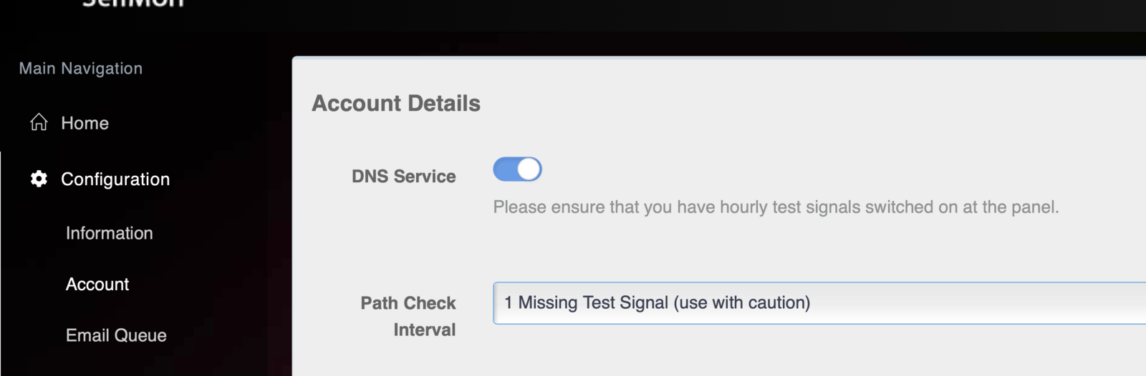Screen dimensions: 1146x376
Task: Click the gear icon beside Configuration
Action: coord(39,179)
